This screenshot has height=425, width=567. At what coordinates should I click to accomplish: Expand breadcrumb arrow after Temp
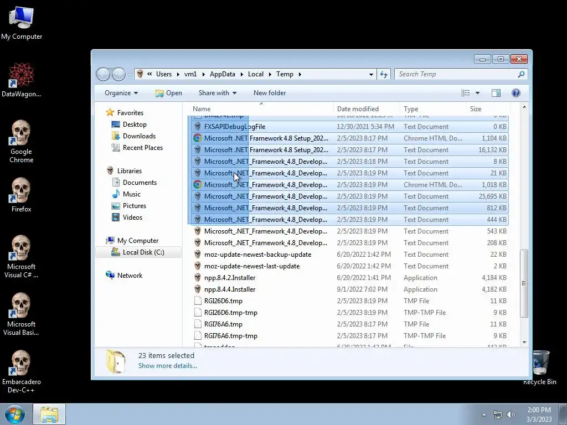point(300,74)
